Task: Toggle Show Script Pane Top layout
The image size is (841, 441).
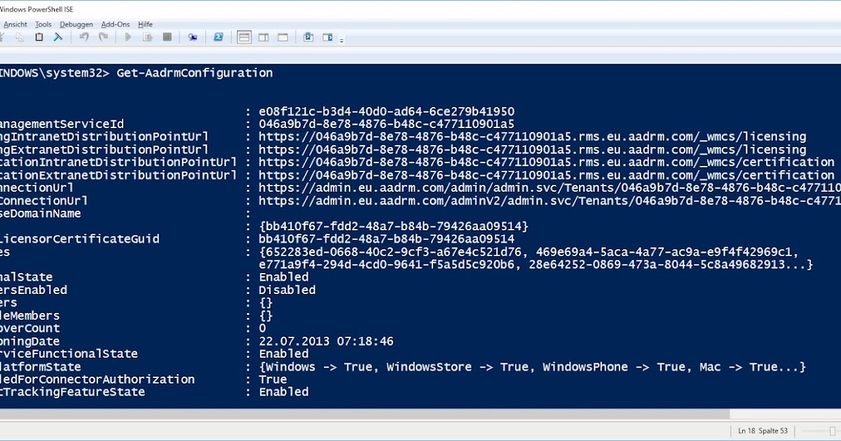Action: click(x=244, y=37)
